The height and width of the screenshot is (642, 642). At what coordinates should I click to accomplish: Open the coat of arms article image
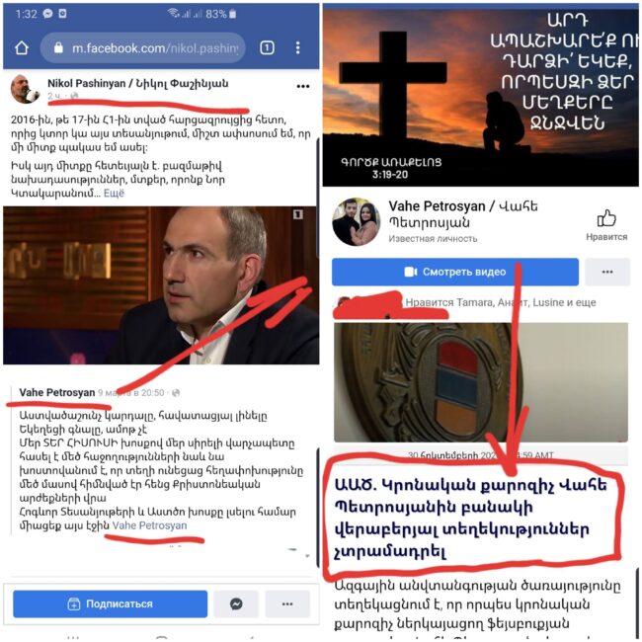(481, 382)
